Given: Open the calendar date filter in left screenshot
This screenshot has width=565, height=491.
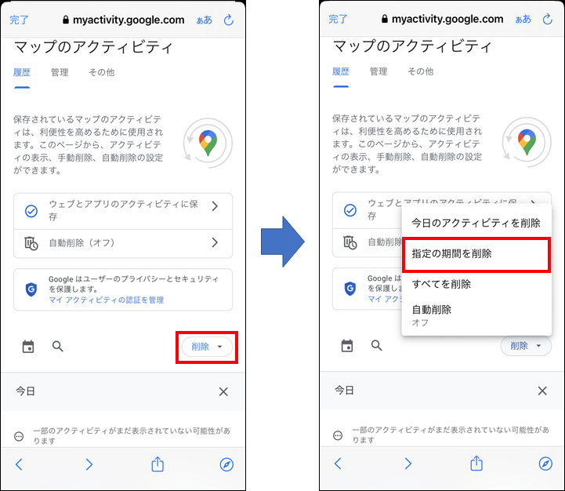Looking at the screenshot, I should coord(28,347).
